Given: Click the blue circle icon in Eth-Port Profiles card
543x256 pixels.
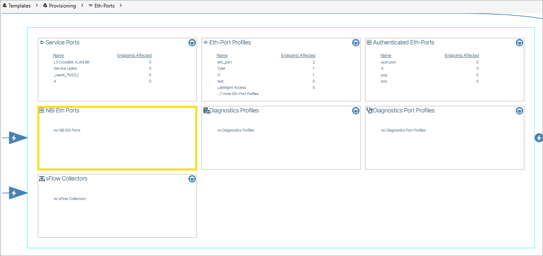Looking at the screenshot, I should pyautogui.click(x=356, y=43).
